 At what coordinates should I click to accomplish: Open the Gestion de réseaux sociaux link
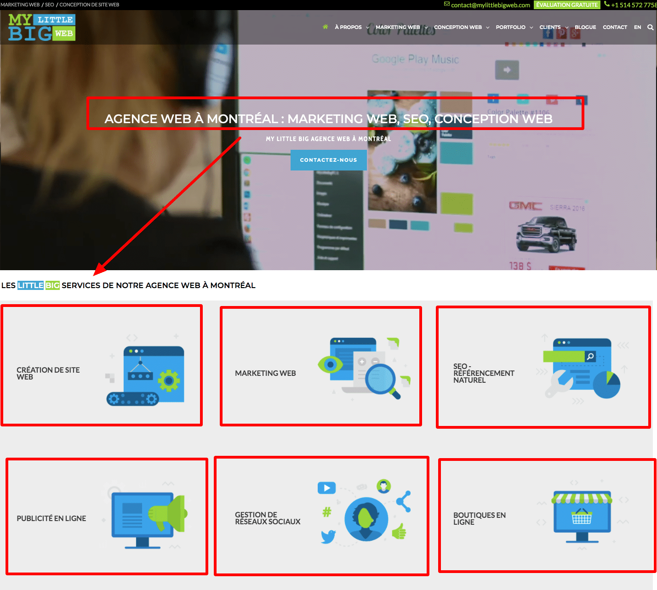(268, 518)
